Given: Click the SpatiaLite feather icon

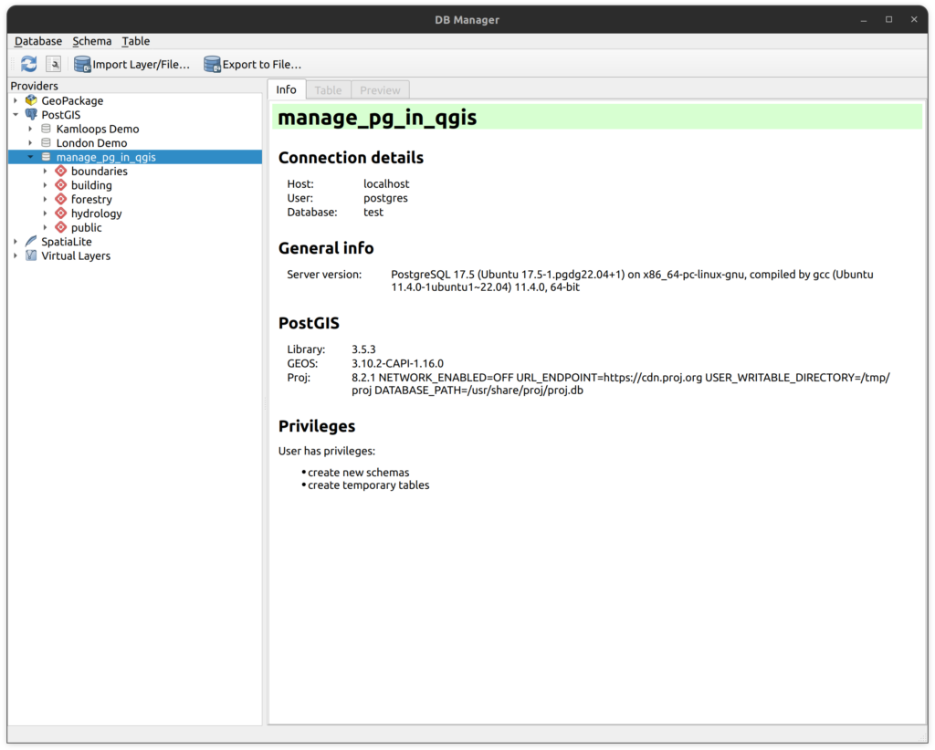Looking at the screenshot, I should coord(32,242).
